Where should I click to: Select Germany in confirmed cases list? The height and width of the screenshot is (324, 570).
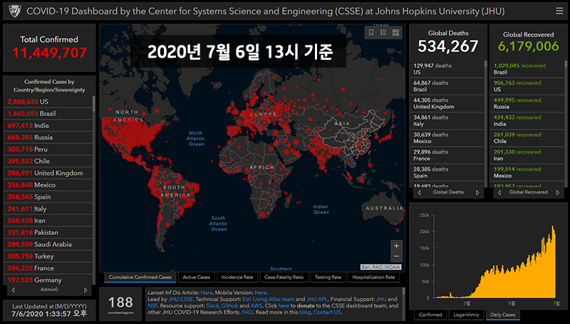(x=48, y=280)
